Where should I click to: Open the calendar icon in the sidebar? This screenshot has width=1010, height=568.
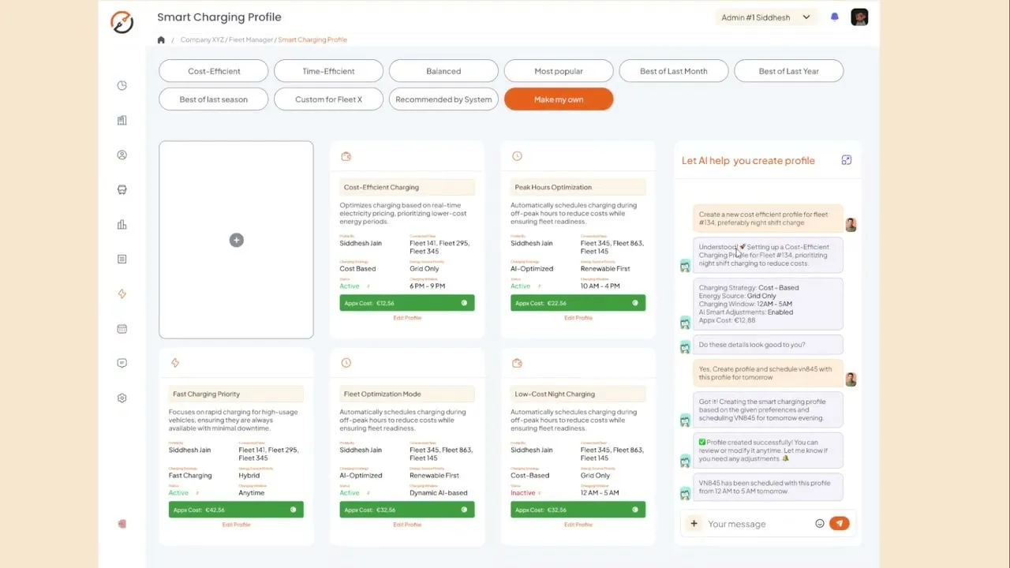[x=122, y=328]
